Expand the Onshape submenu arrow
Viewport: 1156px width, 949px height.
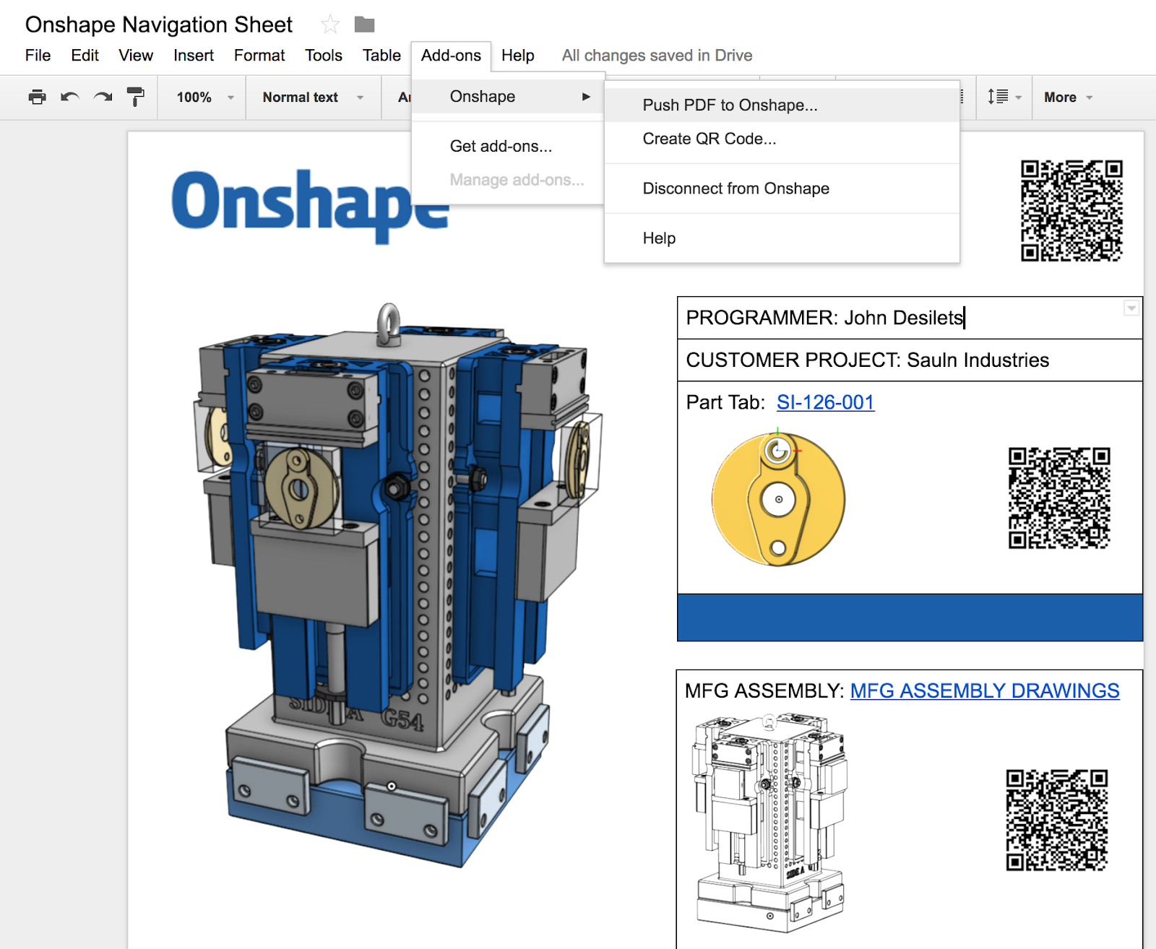(x=586, y=97)
